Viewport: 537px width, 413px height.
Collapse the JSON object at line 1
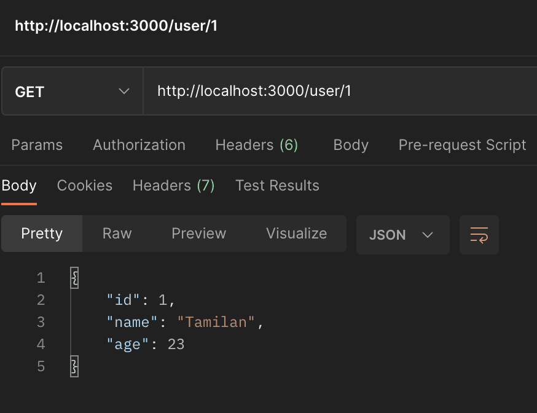[74, 278]
